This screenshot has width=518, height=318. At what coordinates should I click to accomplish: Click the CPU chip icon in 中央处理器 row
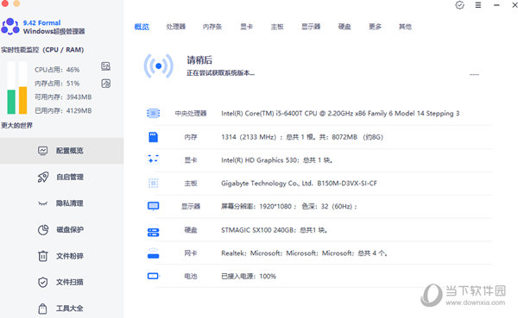pos(154,114)
